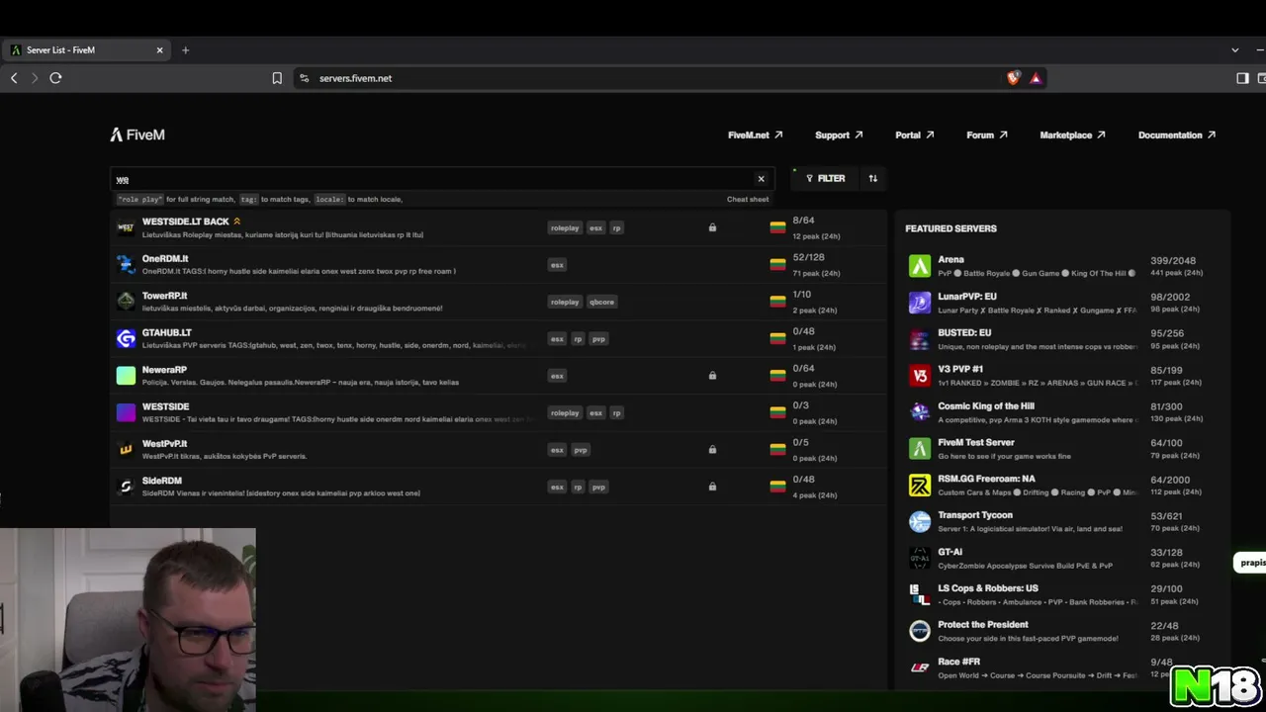The height and width of the screenshot is (712, 1266).
Task: Click the BUSTED: EU server icon
Action: pyautogui.click(x=920, y=339)
